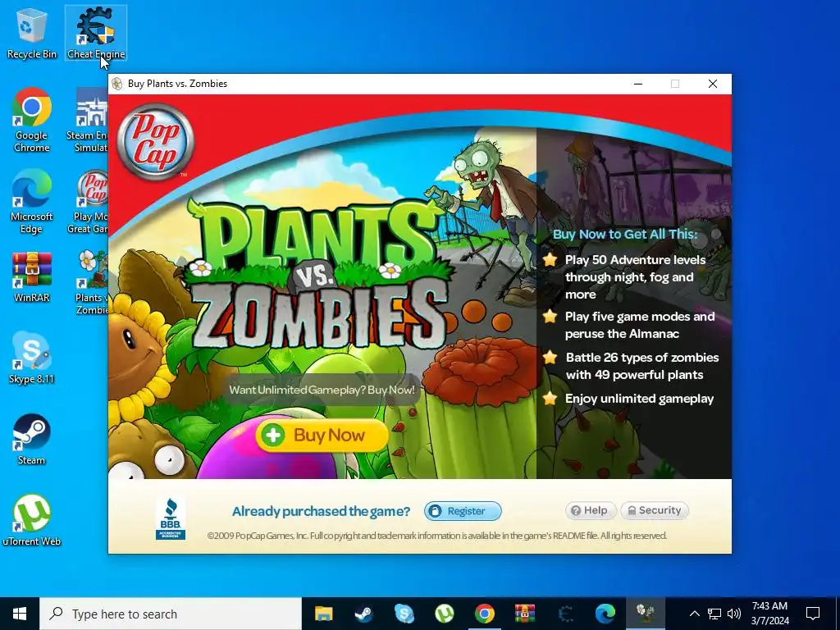Close the Buy Plants vs. Zombies window
The height and width of the screenshot is (630, 840).
coord(713,84)
